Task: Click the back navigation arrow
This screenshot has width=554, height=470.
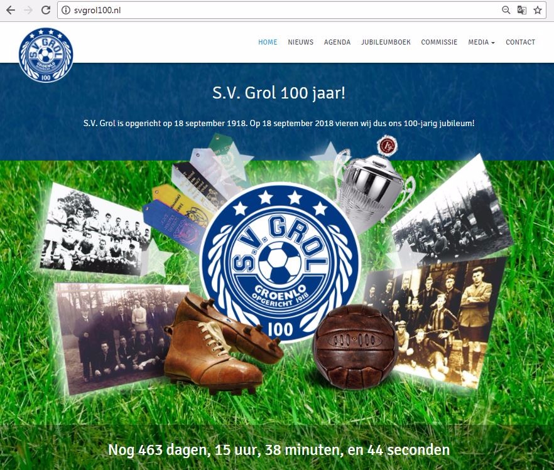Action: coord(10,10)
